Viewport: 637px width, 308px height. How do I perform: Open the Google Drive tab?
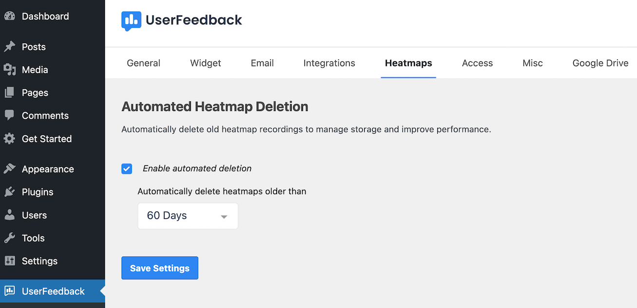pos(600,63)
